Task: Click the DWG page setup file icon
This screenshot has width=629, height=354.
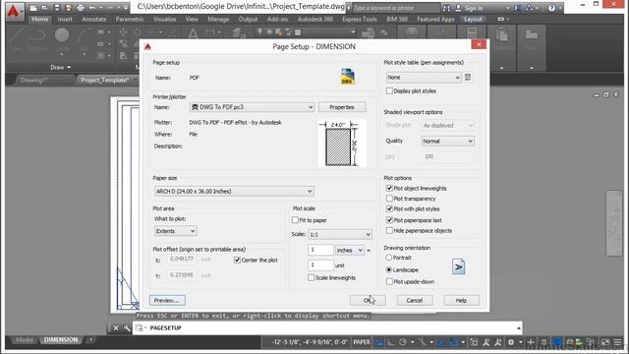Action: tap(347, 77)
